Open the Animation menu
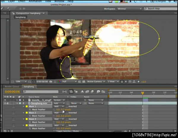This screenshot has width=178, height=138. pos(35,1)
